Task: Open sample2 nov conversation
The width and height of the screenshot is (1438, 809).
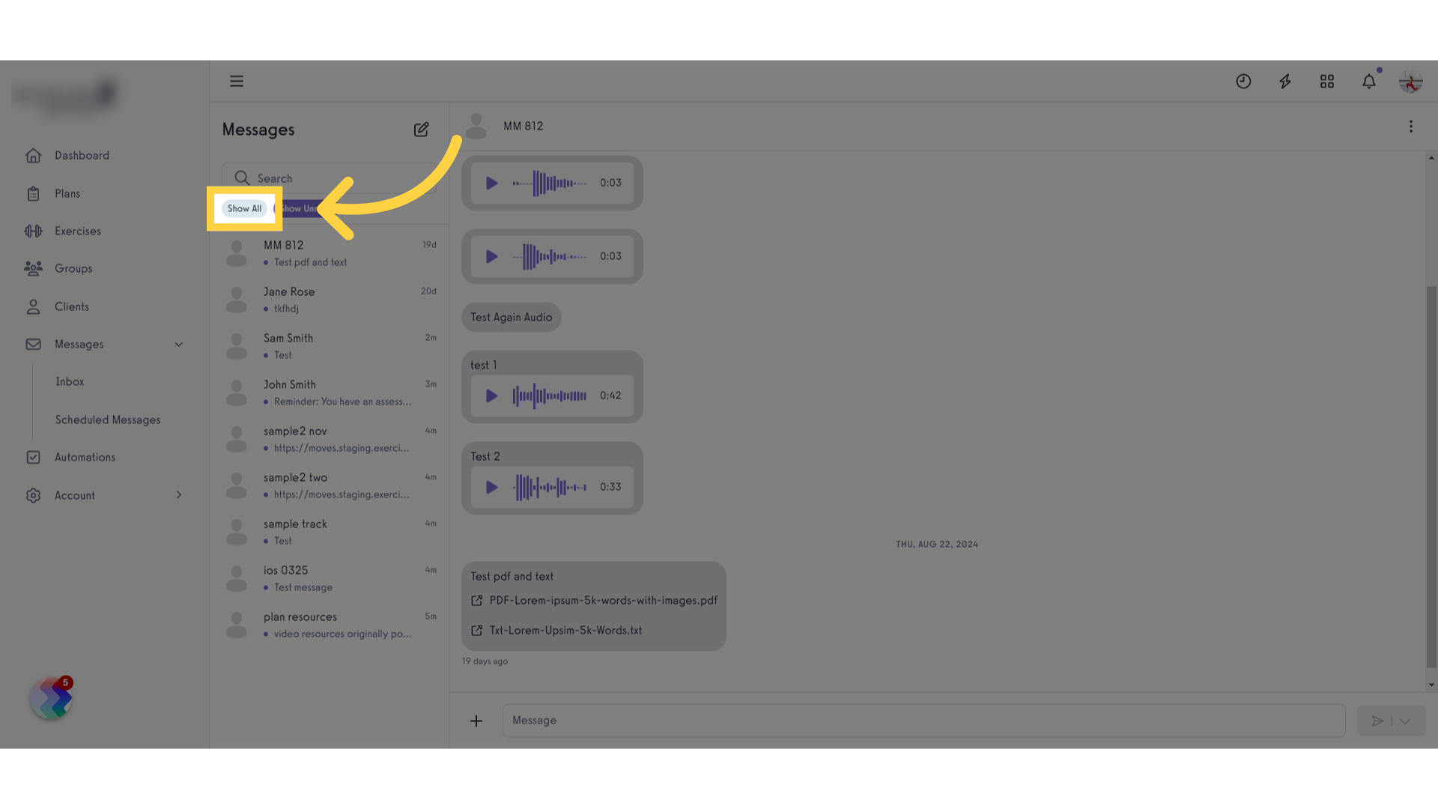Action: tap(330, 439)
